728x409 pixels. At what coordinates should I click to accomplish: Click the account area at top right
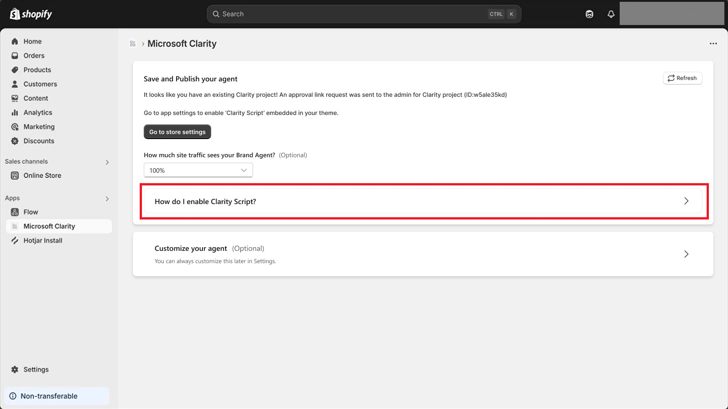672,14
